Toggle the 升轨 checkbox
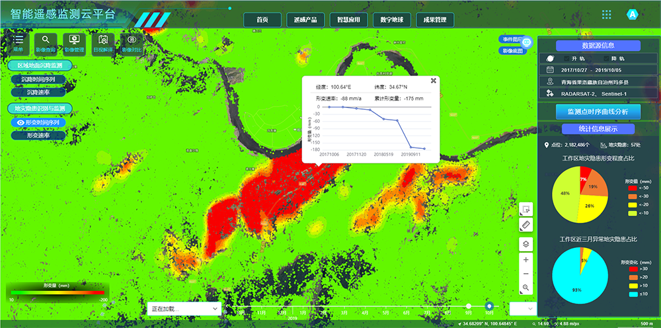Viewport: 661px width, 328px height. [x=566, y=59]
